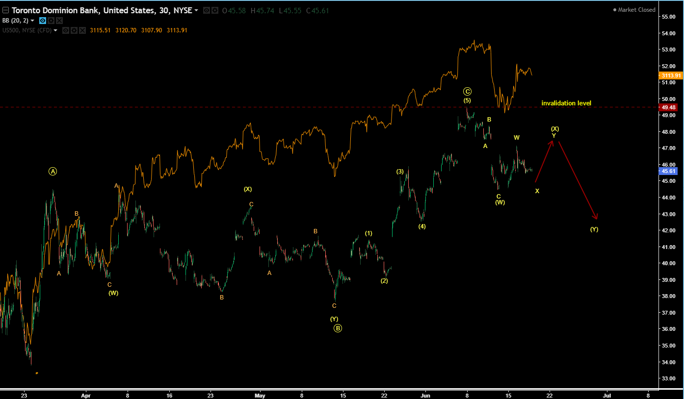Click the US500 value 3120.70 in the legend
The image size is (684, 399).
(126, 30)
